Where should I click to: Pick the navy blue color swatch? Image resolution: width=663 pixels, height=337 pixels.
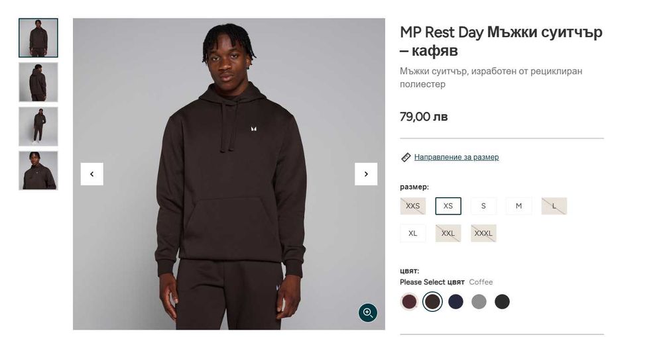455,302
